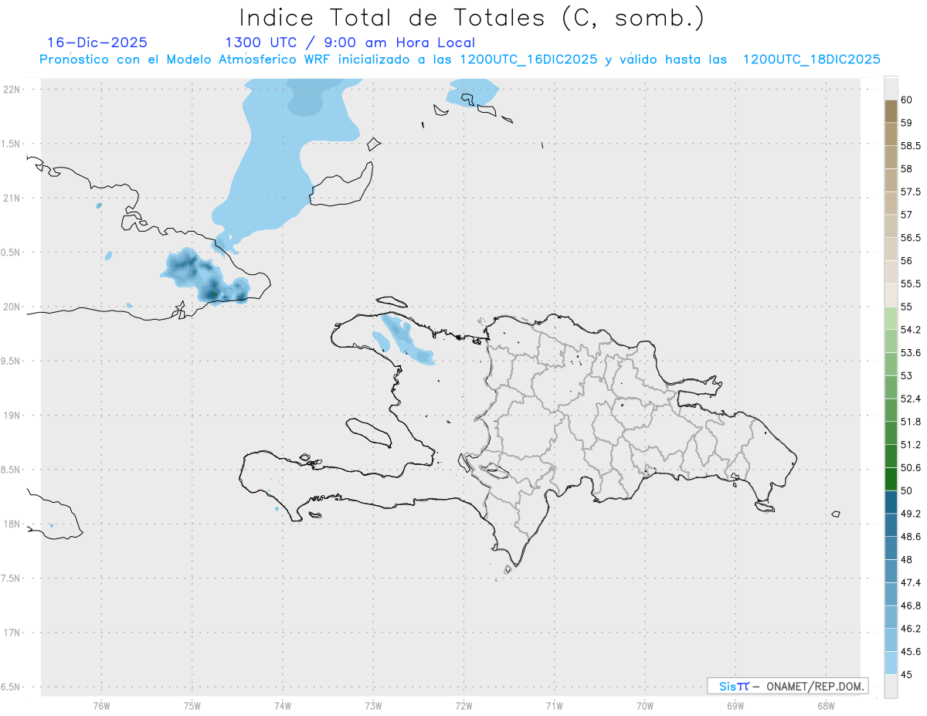Click the light blue legend band between 45 and 45.6
This screenshot has width=927, height=716.
click(x=891, y=663)
